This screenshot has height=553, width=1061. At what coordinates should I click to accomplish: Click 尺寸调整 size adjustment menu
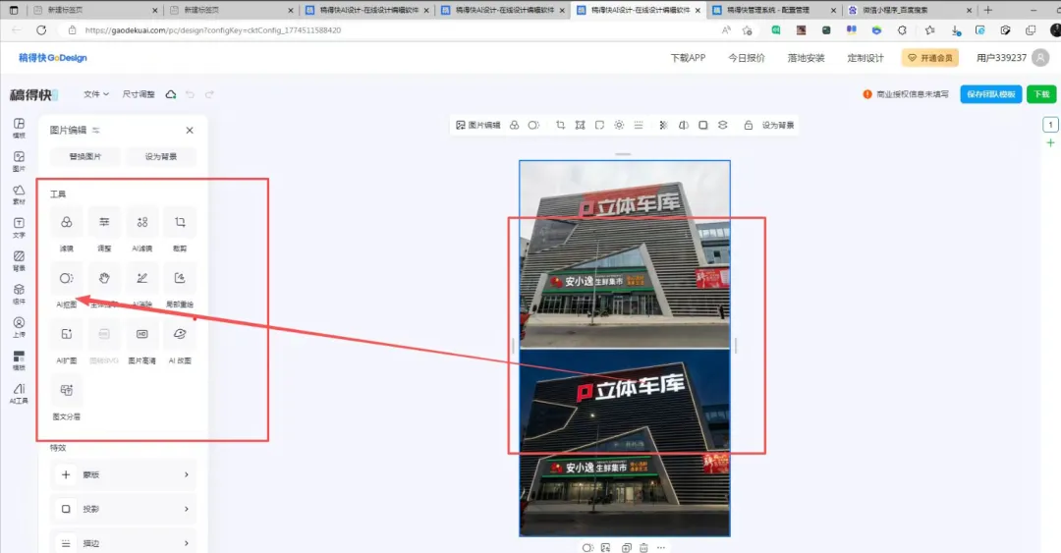click(x=139, y=94)
